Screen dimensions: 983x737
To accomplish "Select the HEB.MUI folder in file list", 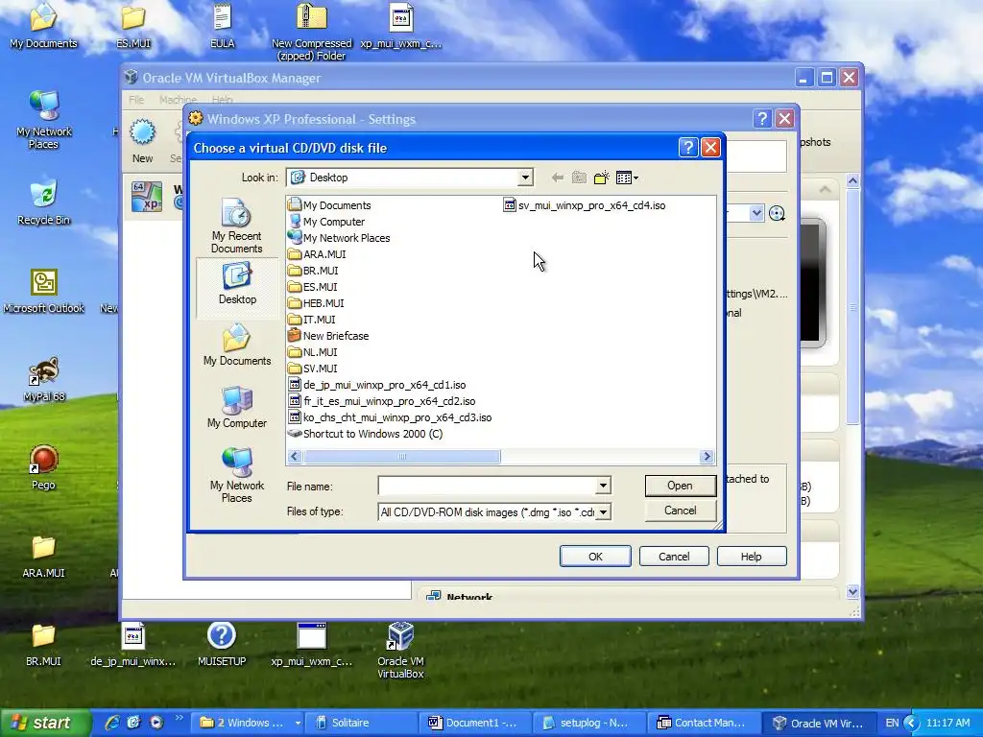I will pos(316,303).
